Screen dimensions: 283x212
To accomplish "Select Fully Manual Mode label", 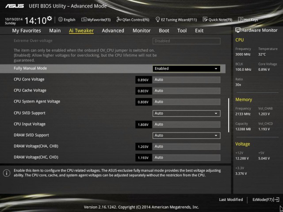I will pos(31,68).
